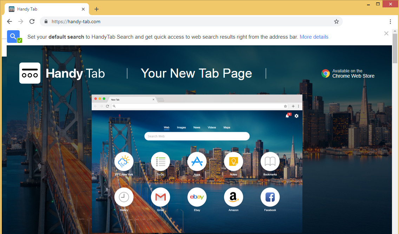Maximize the browser window
The image size is (399, 234).
[x=378, y=4]
